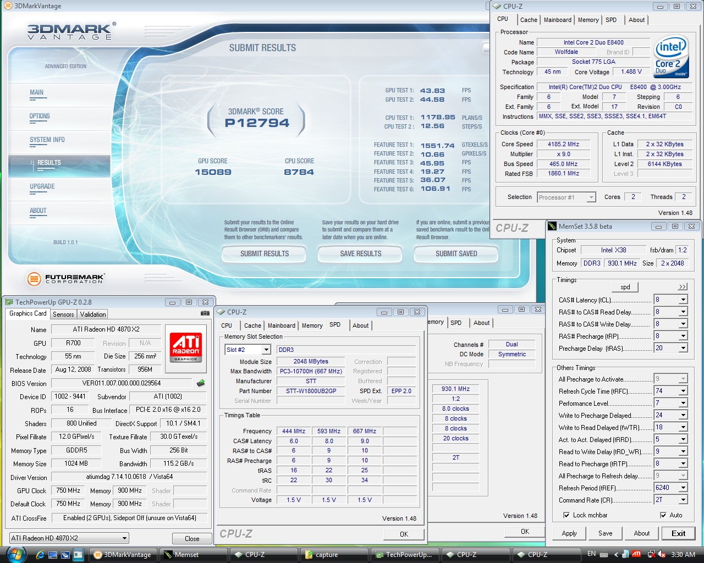Click the GPU-Z save BIOS chip icon

click(201, 383)
